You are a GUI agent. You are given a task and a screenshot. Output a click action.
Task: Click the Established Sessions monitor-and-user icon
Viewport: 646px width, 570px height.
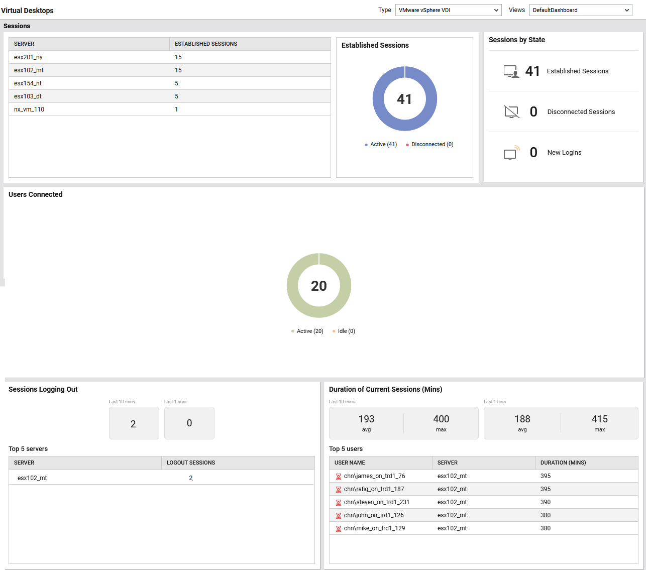(x=511, y=71)
